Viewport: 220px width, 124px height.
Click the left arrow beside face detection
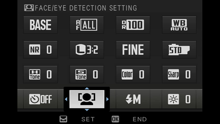click(x=66, y=99)
